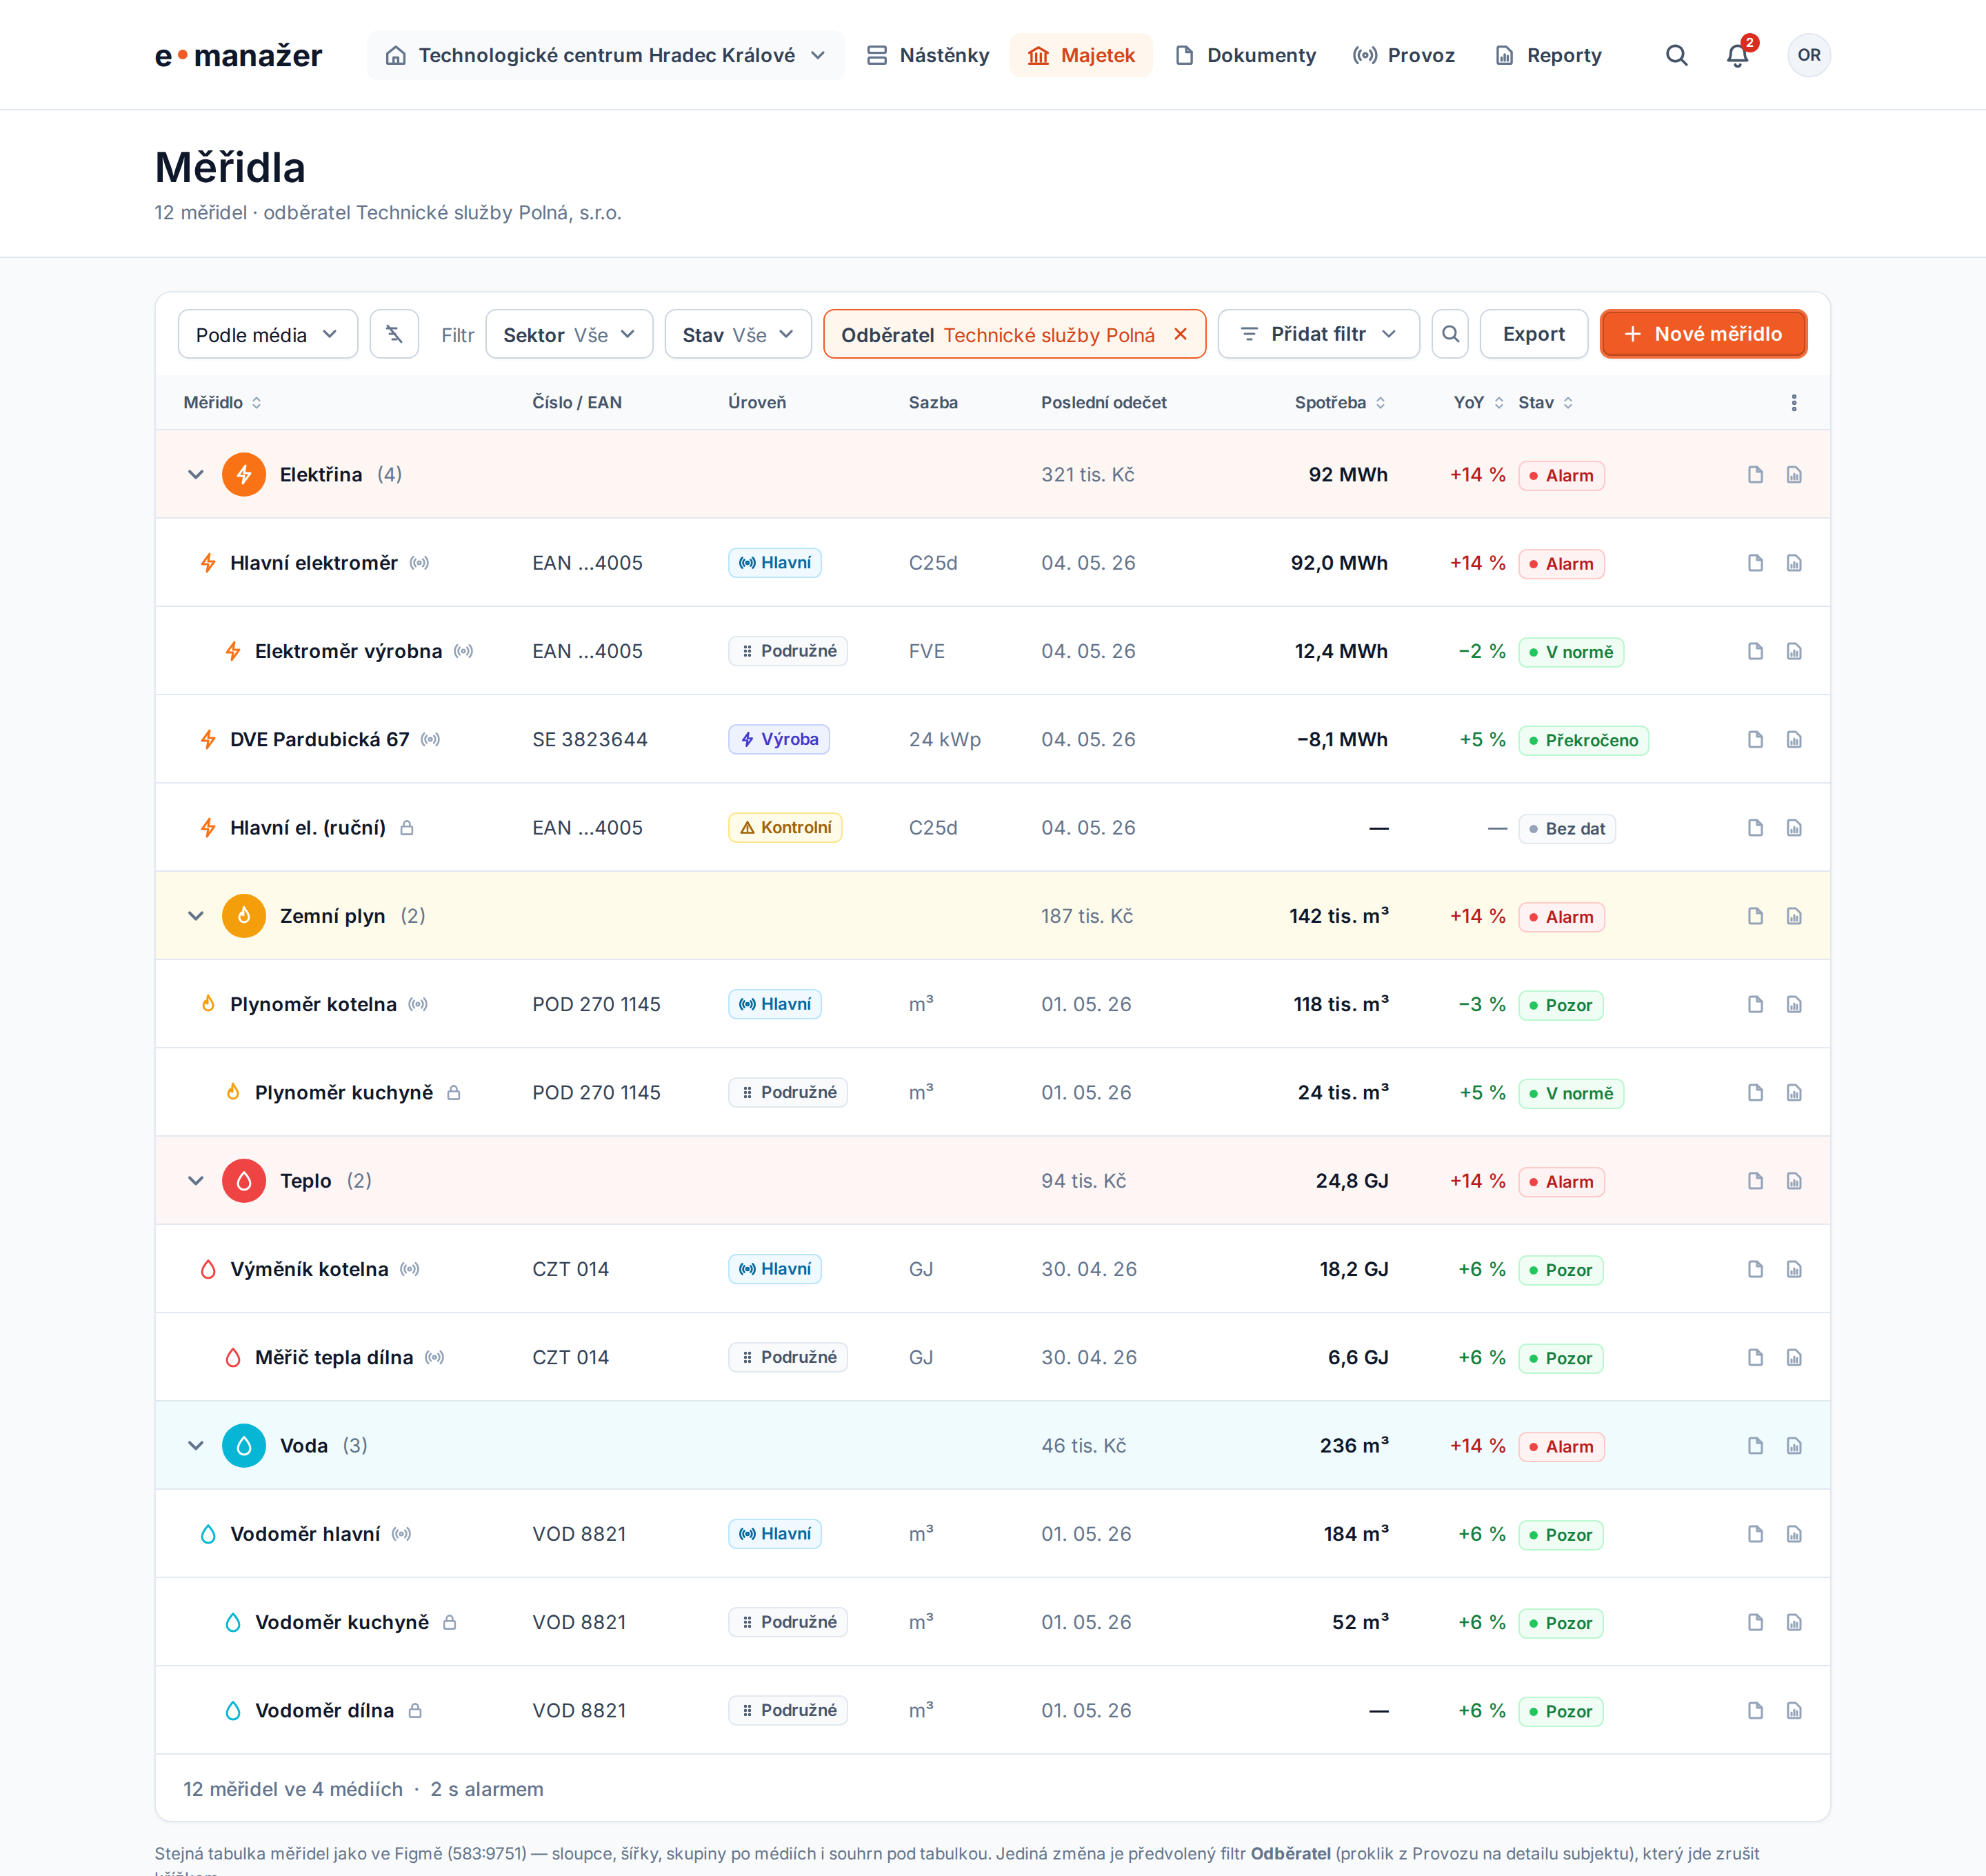Open document icon in Elektřina group row

coord(1755,475)
